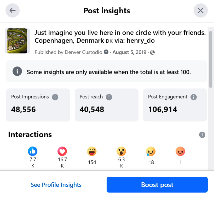Click the Haha laughing reaction icon

[92, 151]
